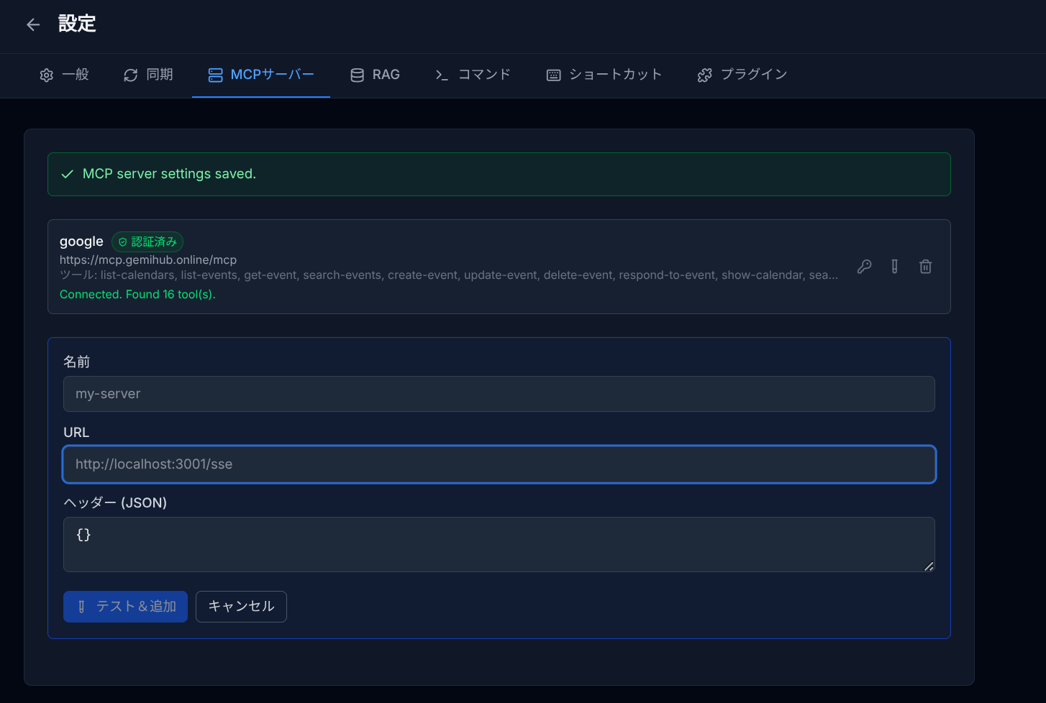Click the テスト＆追加 button
The height and width of the screenshot is (703, 1046).
pyautogui.click(x=125, y=607)
